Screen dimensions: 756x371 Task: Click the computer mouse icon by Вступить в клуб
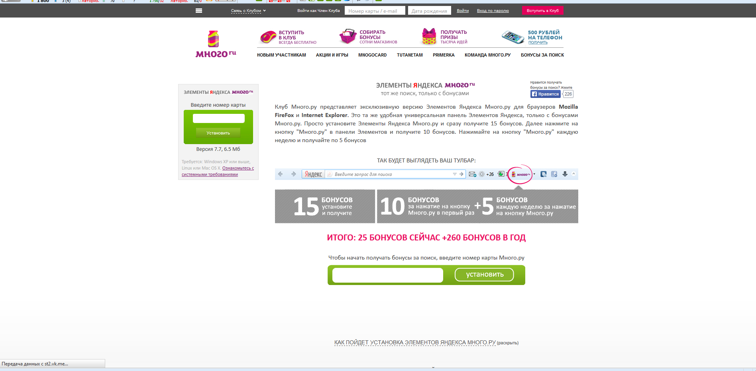[x=268, y=37]
